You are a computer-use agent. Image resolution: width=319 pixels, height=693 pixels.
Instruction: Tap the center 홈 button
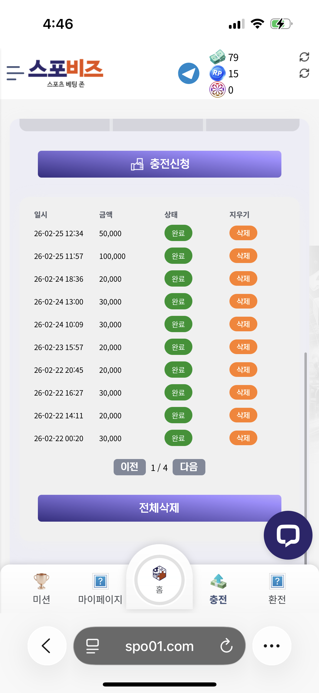click(159, 580)
